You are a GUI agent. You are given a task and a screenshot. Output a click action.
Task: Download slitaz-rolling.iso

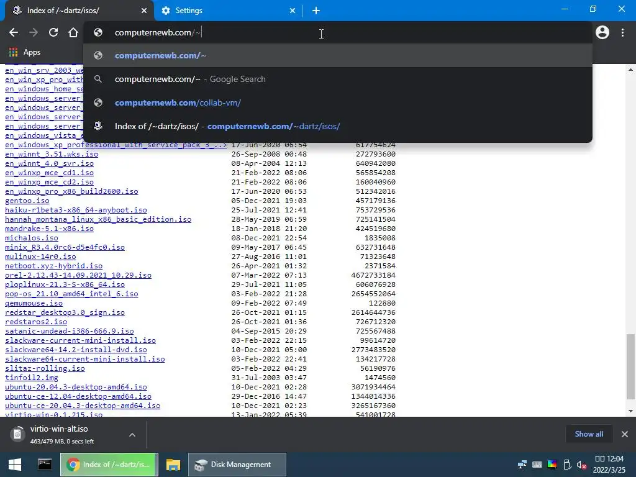tap(45, 369)
